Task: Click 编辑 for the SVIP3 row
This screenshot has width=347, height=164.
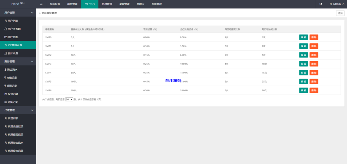Action: [x=303, y=64]
